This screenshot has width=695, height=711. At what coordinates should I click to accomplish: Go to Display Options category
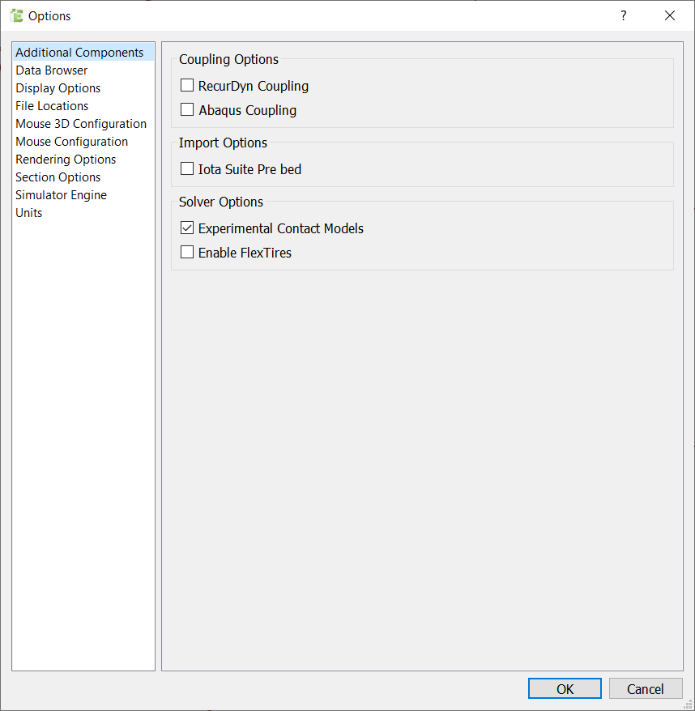[58, 88]
